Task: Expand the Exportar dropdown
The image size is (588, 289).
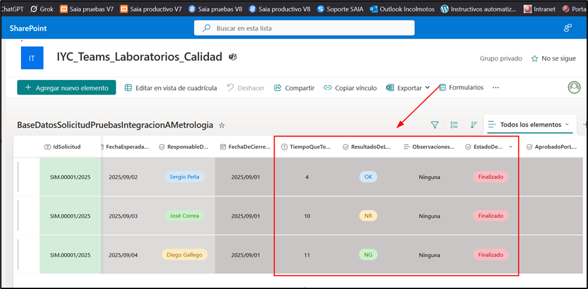Action: pyautogui.click(x=427, y=88)
